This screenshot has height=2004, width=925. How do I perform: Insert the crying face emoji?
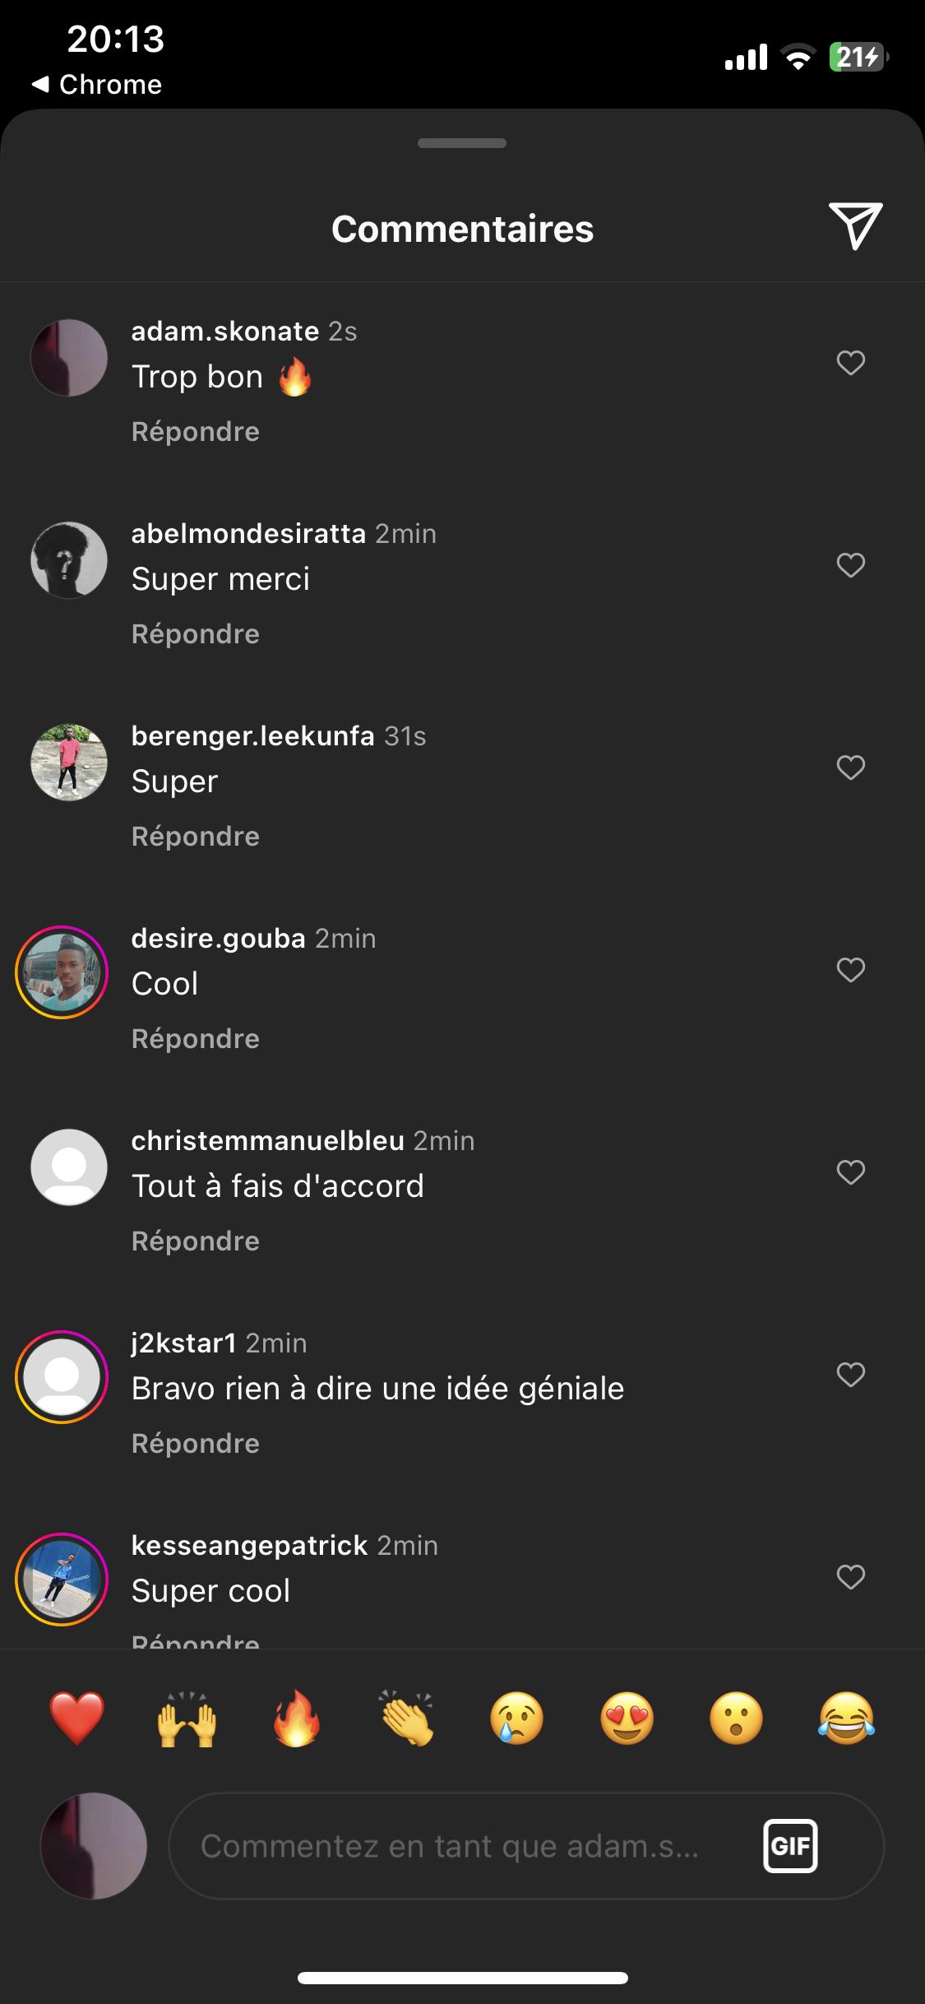pyautogui.click(x=517, y=1719)
